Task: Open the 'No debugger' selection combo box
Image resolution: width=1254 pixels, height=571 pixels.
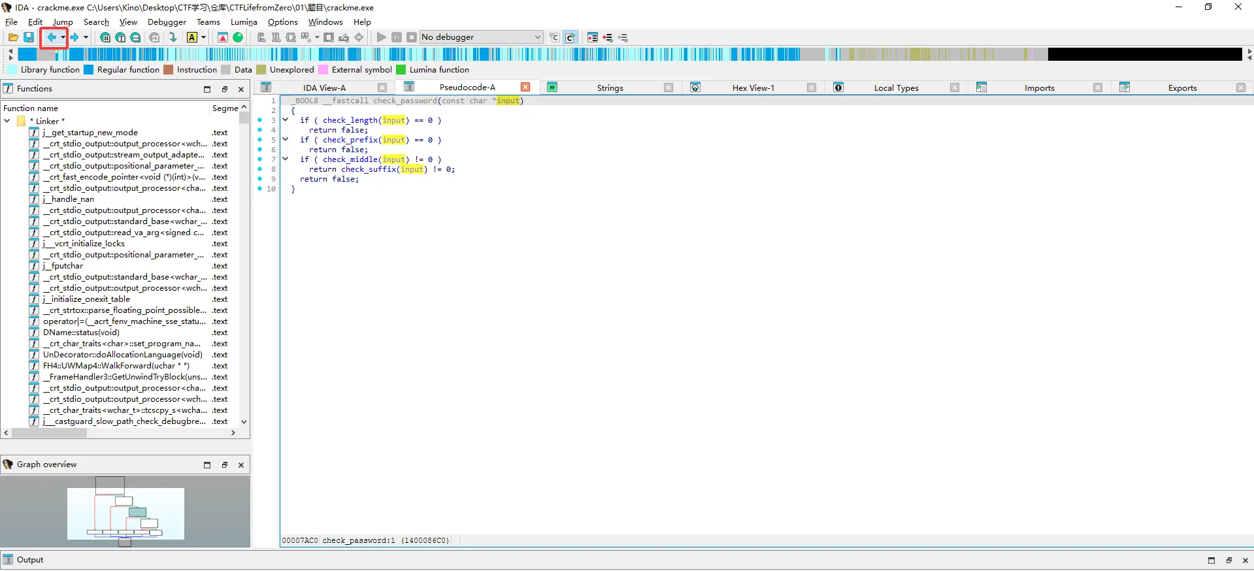Action: [482, 37]
